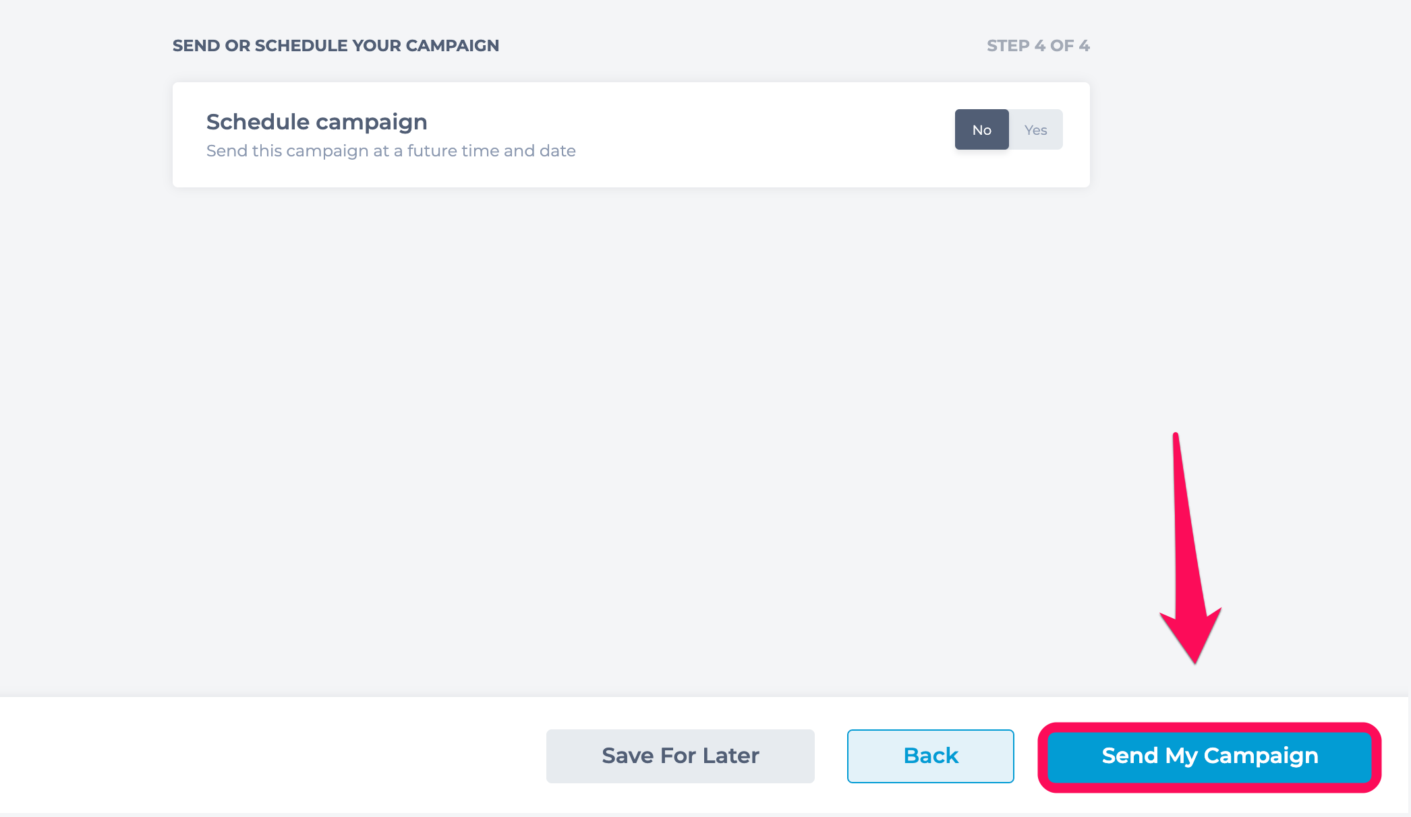1411x817 pixels.
Task: Click the SEND OR SCHEDULE YOUR CAMPAIGN title
Action: click(x=336, y=46)
